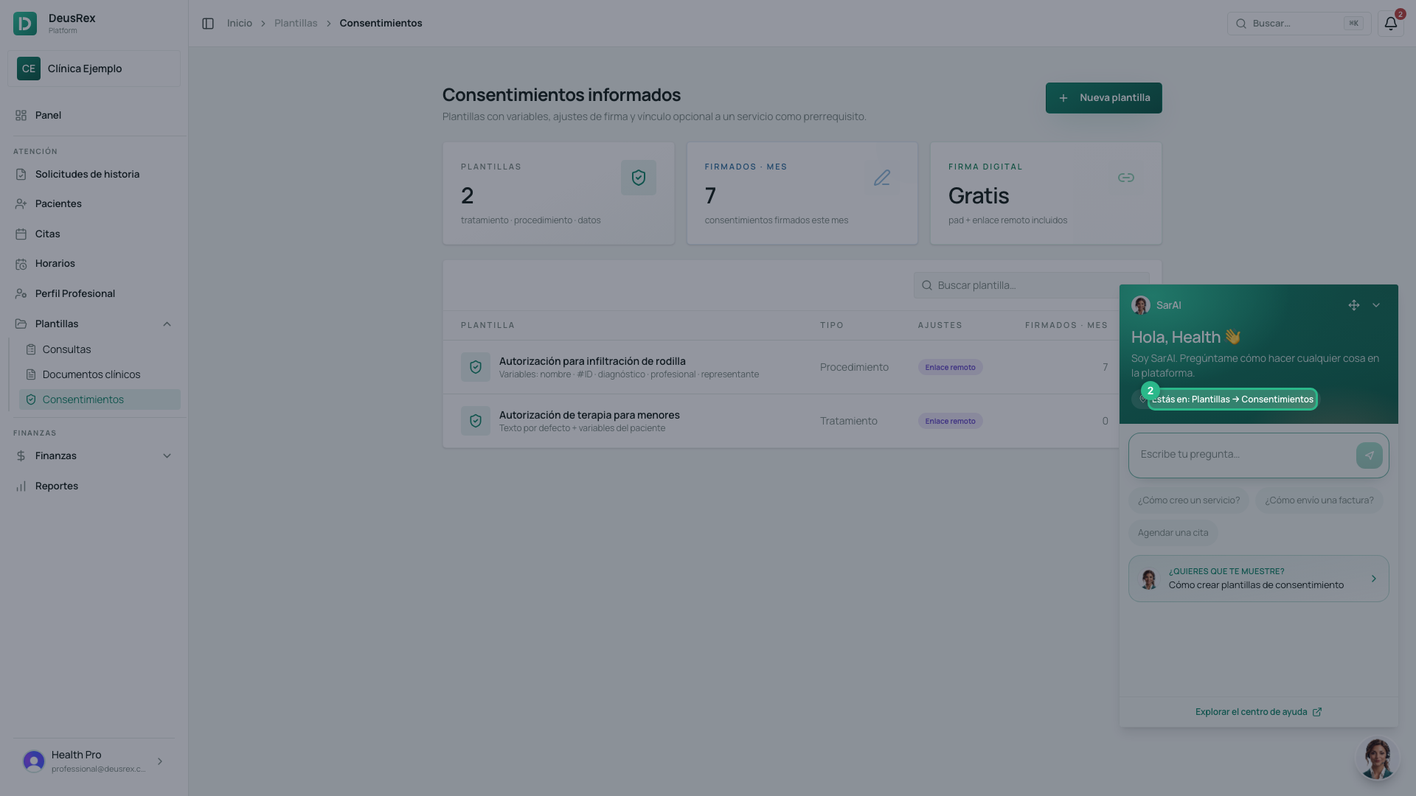
Task: Collapse the Plantillas sidebar section
Action: [x=167, y=324]
